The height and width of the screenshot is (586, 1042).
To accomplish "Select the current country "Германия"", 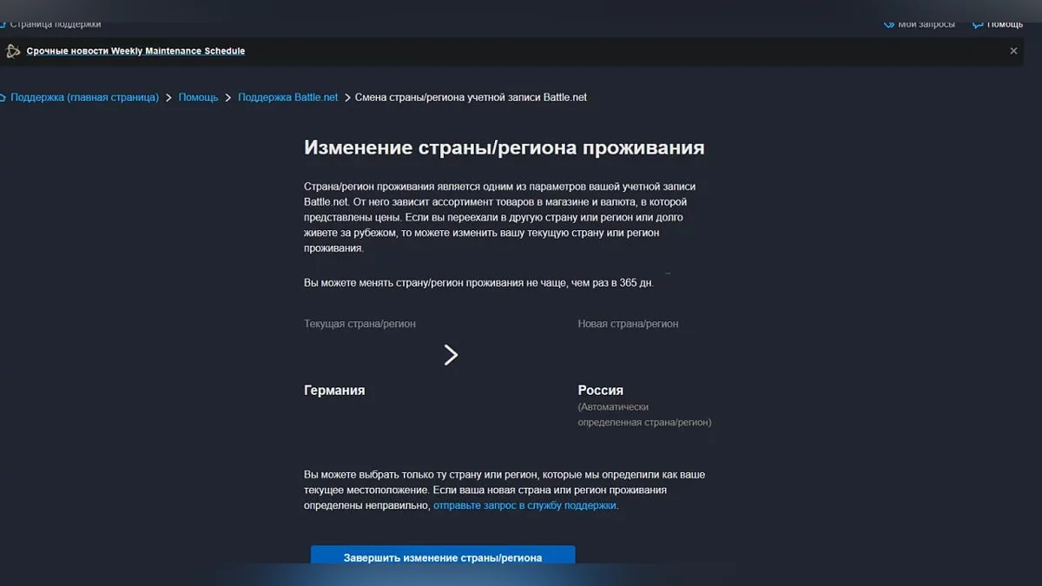I will tap(333, 390).
